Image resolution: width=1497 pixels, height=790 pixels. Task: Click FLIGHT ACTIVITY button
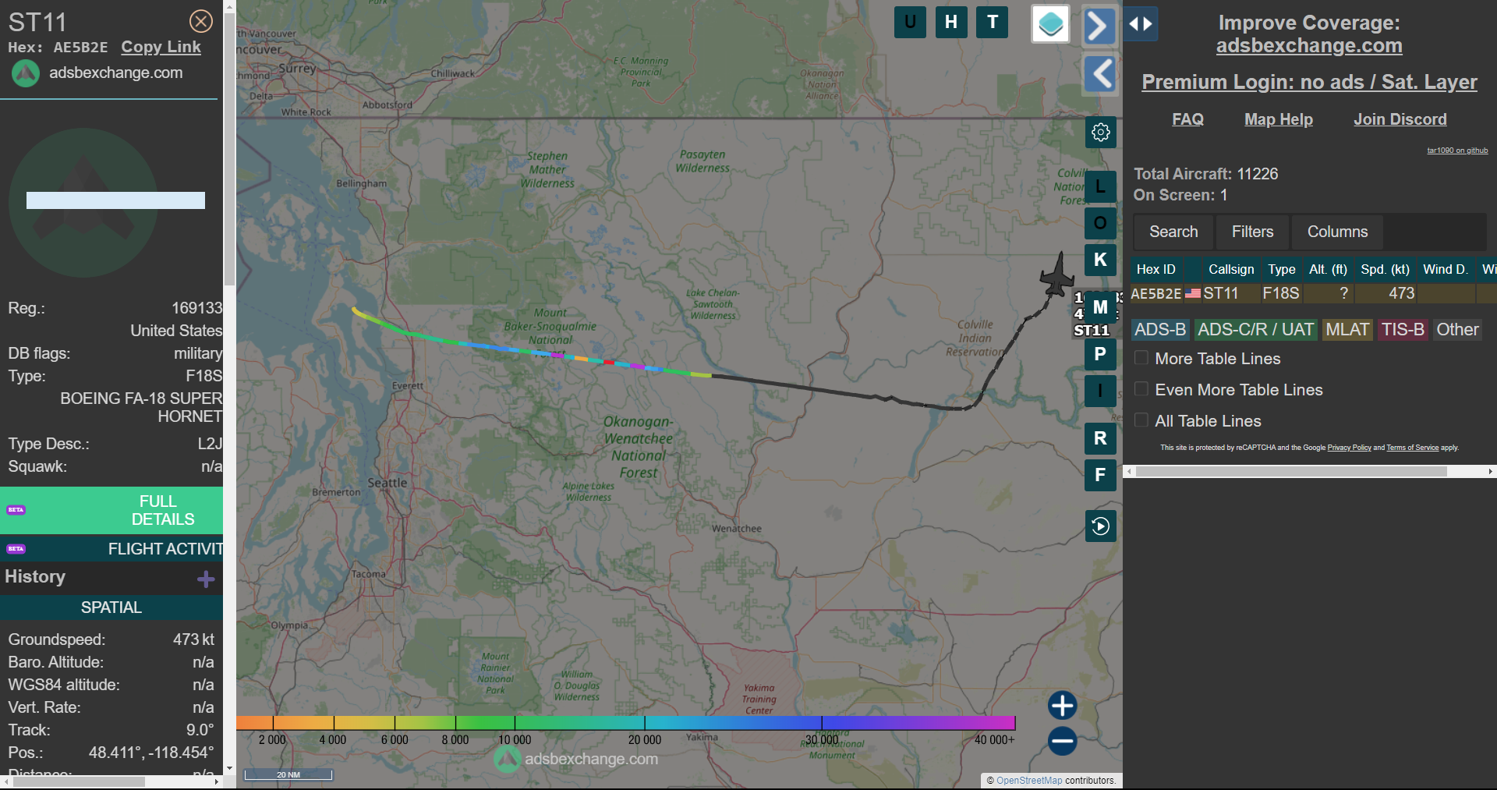(x=111, y=549)
